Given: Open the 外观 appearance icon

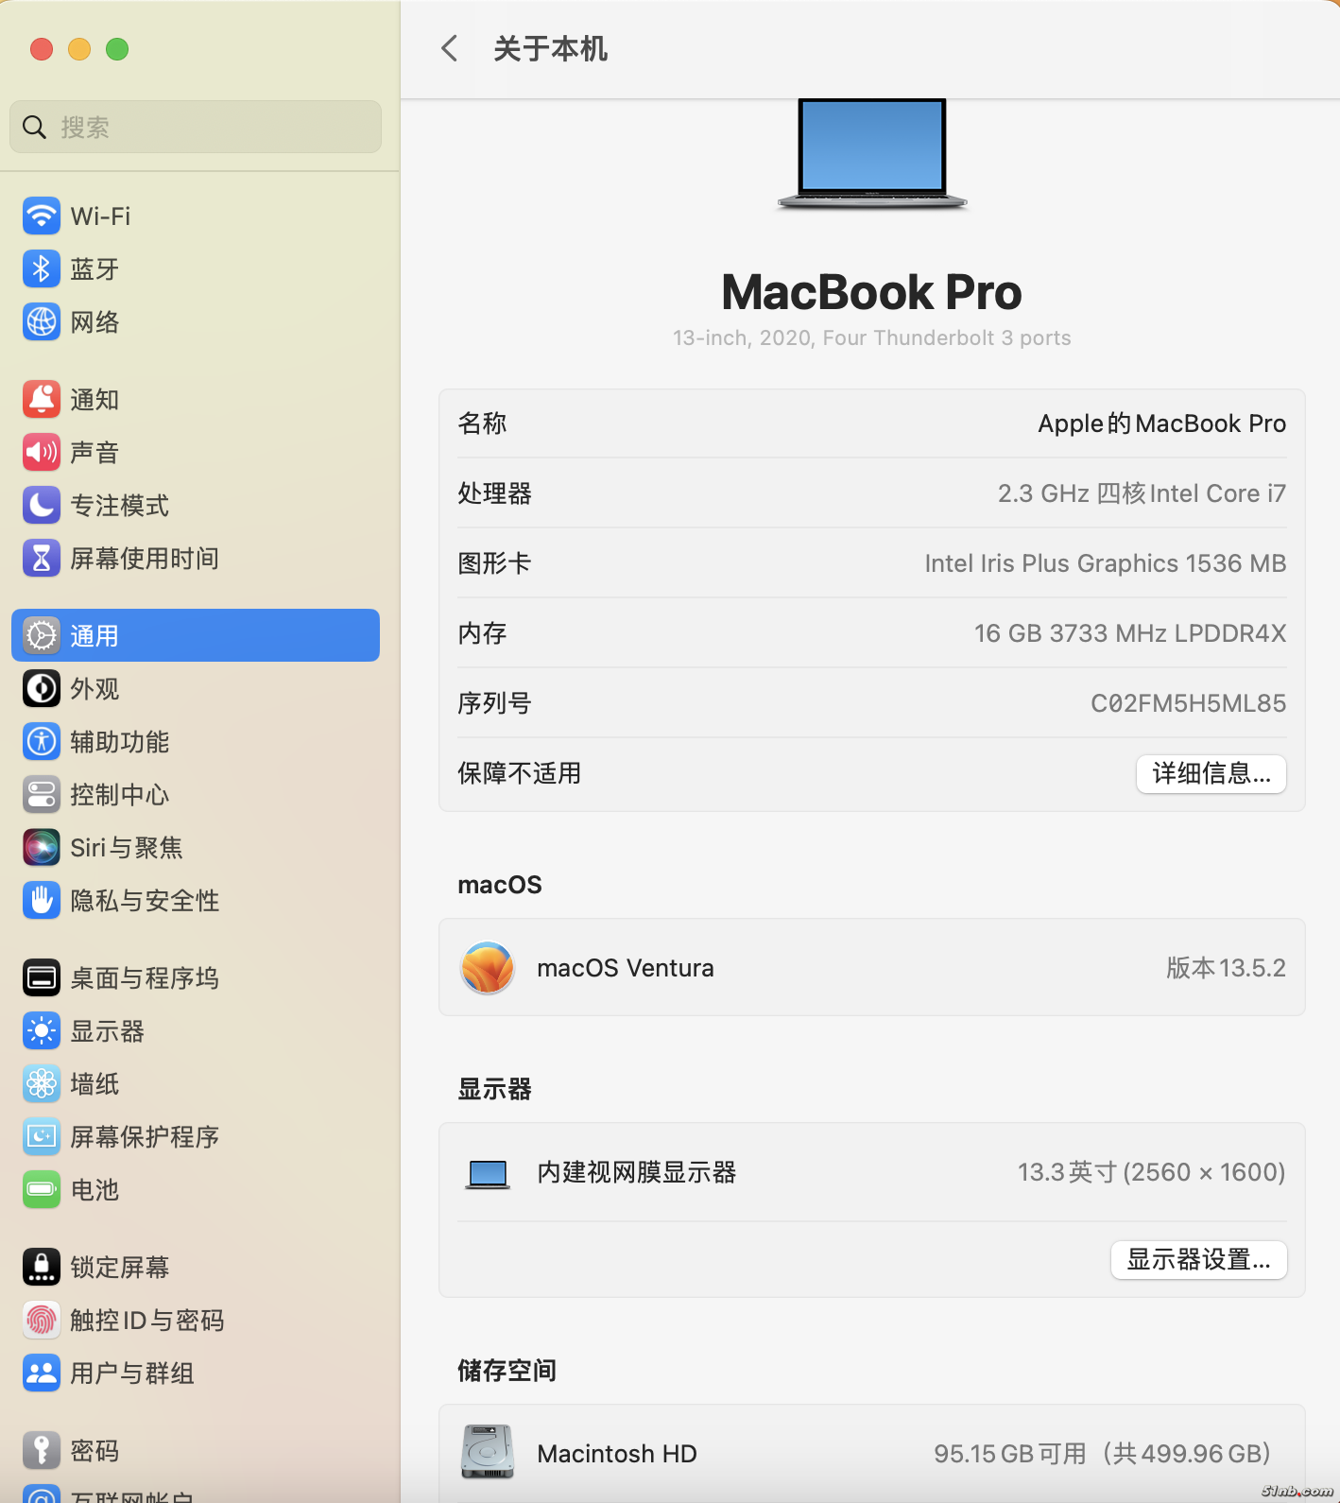Looking at the screenshot, I should point(42,689).
